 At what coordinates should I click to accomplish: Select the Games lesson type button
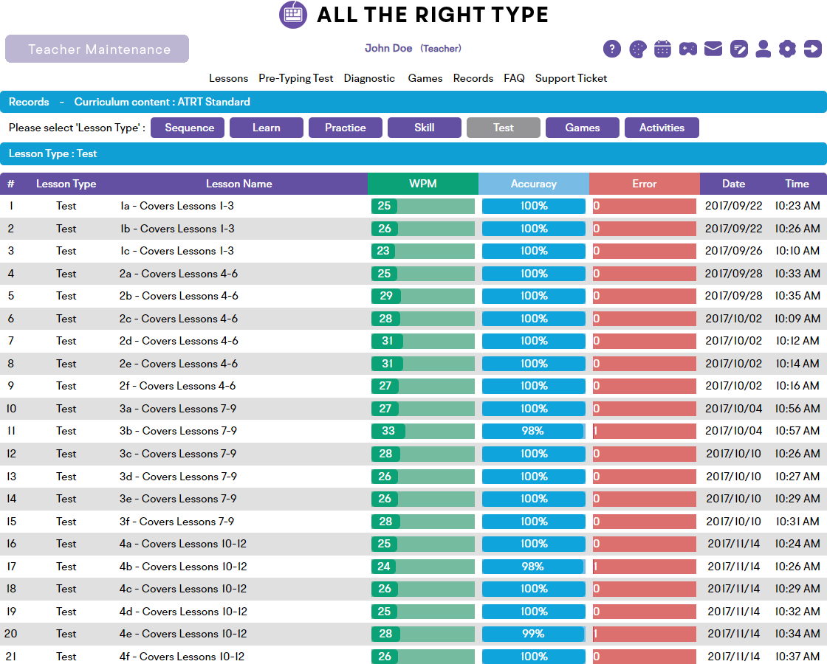click(x=583, y=128)
